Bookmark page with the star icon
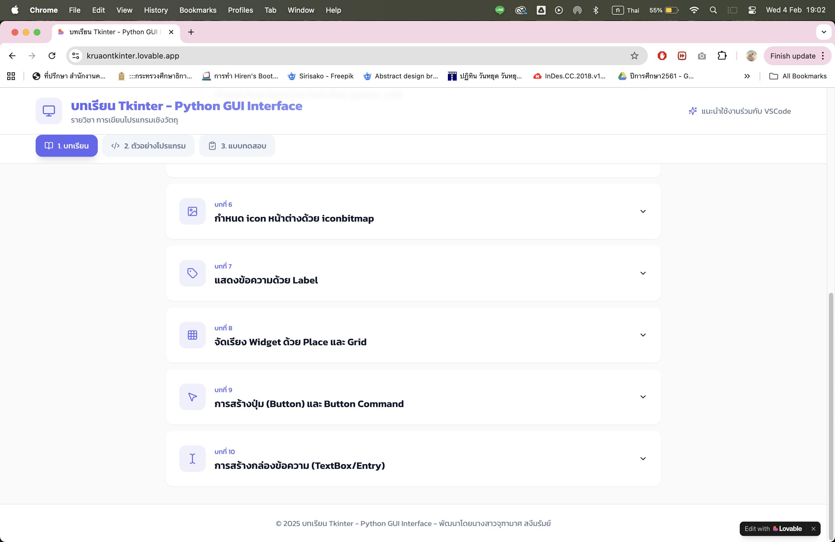Image resolution: width=835 pixels, height=542 pixels. coord(634,56)
